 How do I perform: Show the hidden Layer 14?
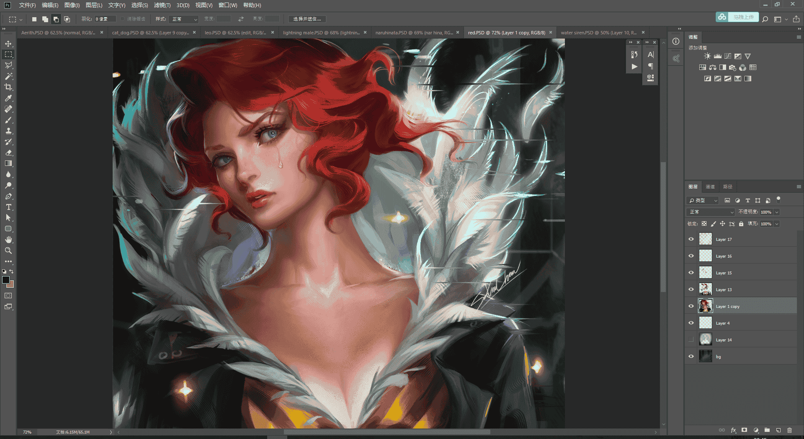(691, 340)
